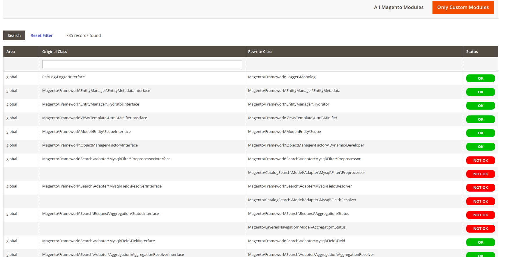Click NOT OK for CatalogSearch Filter\Preprocessor

coord(481,174)
